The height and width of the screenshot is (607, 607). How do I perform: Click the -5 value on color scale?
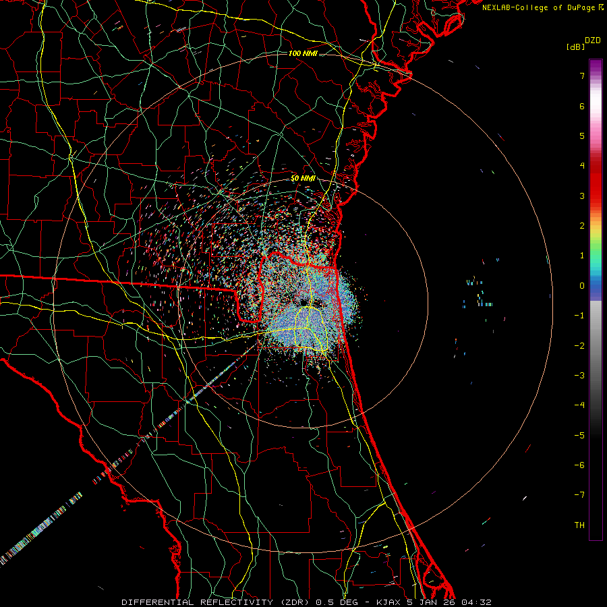tap(579, 435)
